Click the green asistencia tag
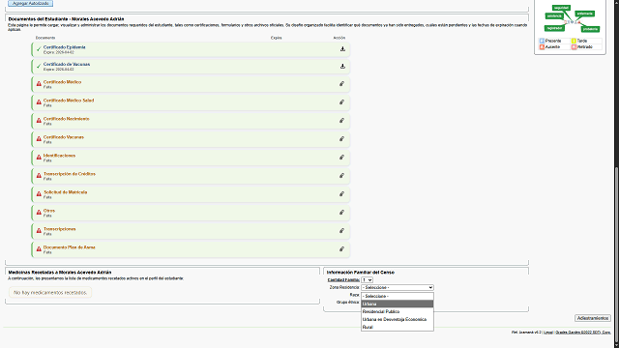Image resolution: width=619 pixels, height=348 pixels. (554, 16)
